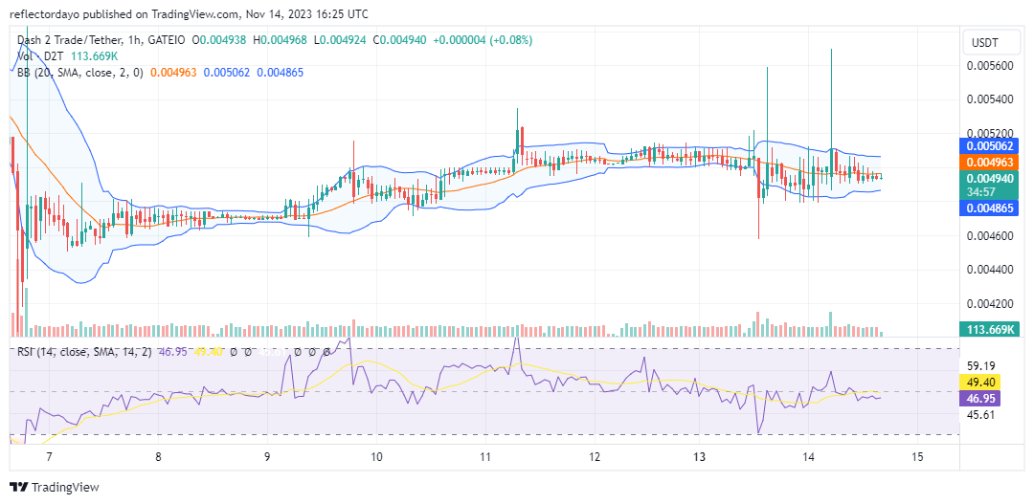Click the orange 0.004963 price label
The width and height of the screenshot is (1034, 504).
[991, 162]
